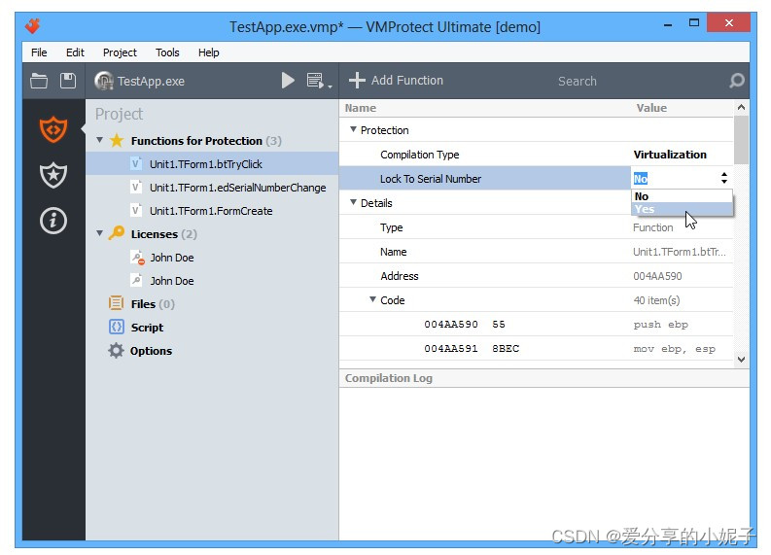Click icon beside Unit1.TForm1.FormCreate
771x555 pixels.
click(136, 210)
